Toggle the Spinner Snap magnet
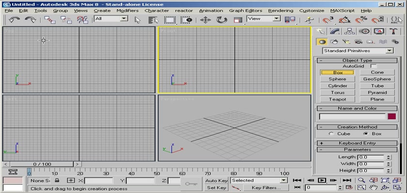Image resolution: width=407 pixels, height=193 pixels. pyautogui.click(x=377, y=20)
